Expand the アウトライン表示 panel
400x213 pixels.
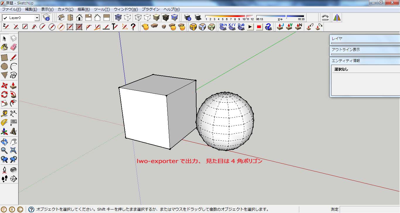pos(365,49)
